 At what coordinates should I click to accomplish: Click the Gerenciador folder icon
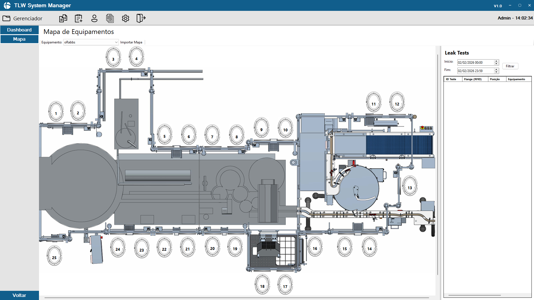coord(6,18)
